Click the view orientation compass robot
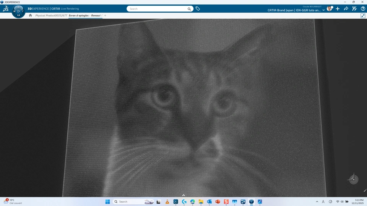This screenshot has height=206, width=367. (353, 180)
